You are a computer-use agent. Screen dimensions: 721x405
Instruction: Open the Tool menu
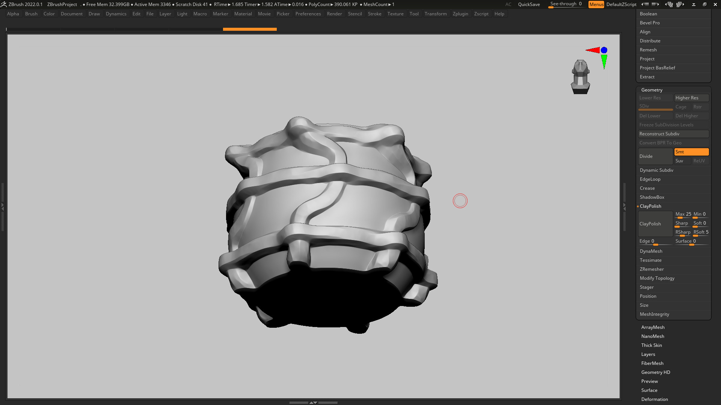414,14
